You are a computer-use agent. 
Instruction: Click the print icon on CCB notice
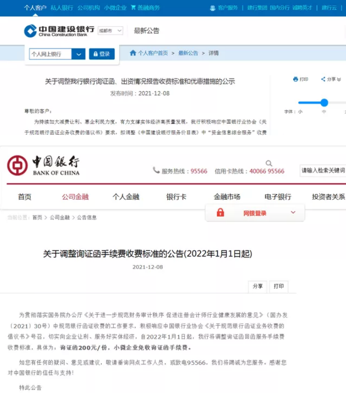(x=296, y=79)
